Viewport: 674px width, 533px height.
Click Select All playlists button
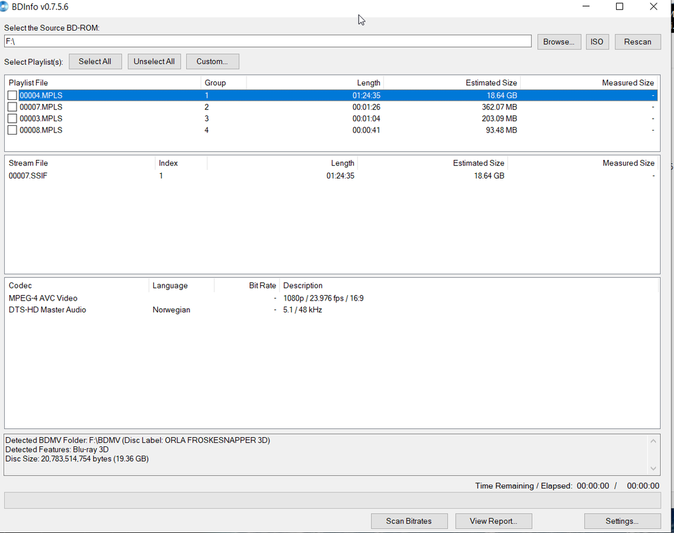pyautogui.click(x=95, y=61)
